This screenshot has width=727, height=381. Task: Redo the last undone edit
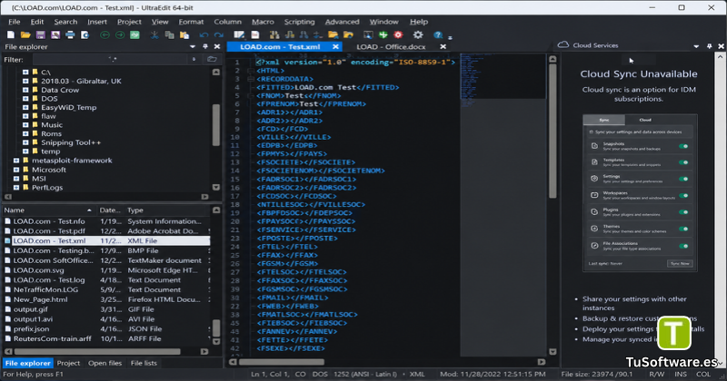(219, 34)
